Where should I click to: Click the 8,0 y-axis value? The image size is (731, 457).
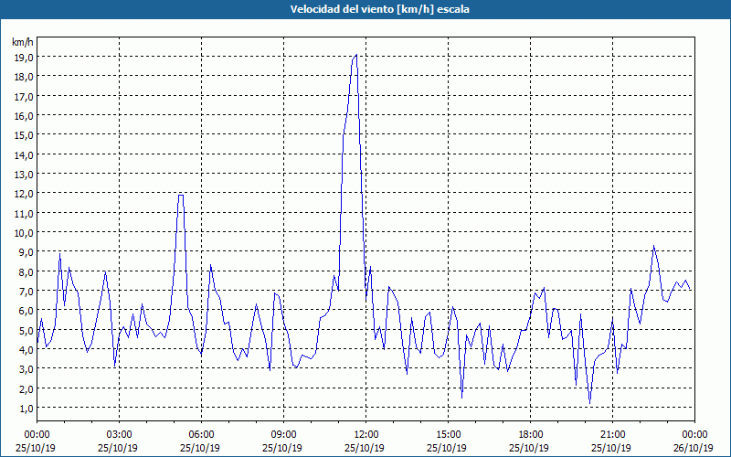tap(26, 271)
